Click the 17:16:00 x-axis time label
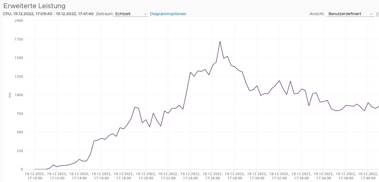 coord(101,176)
